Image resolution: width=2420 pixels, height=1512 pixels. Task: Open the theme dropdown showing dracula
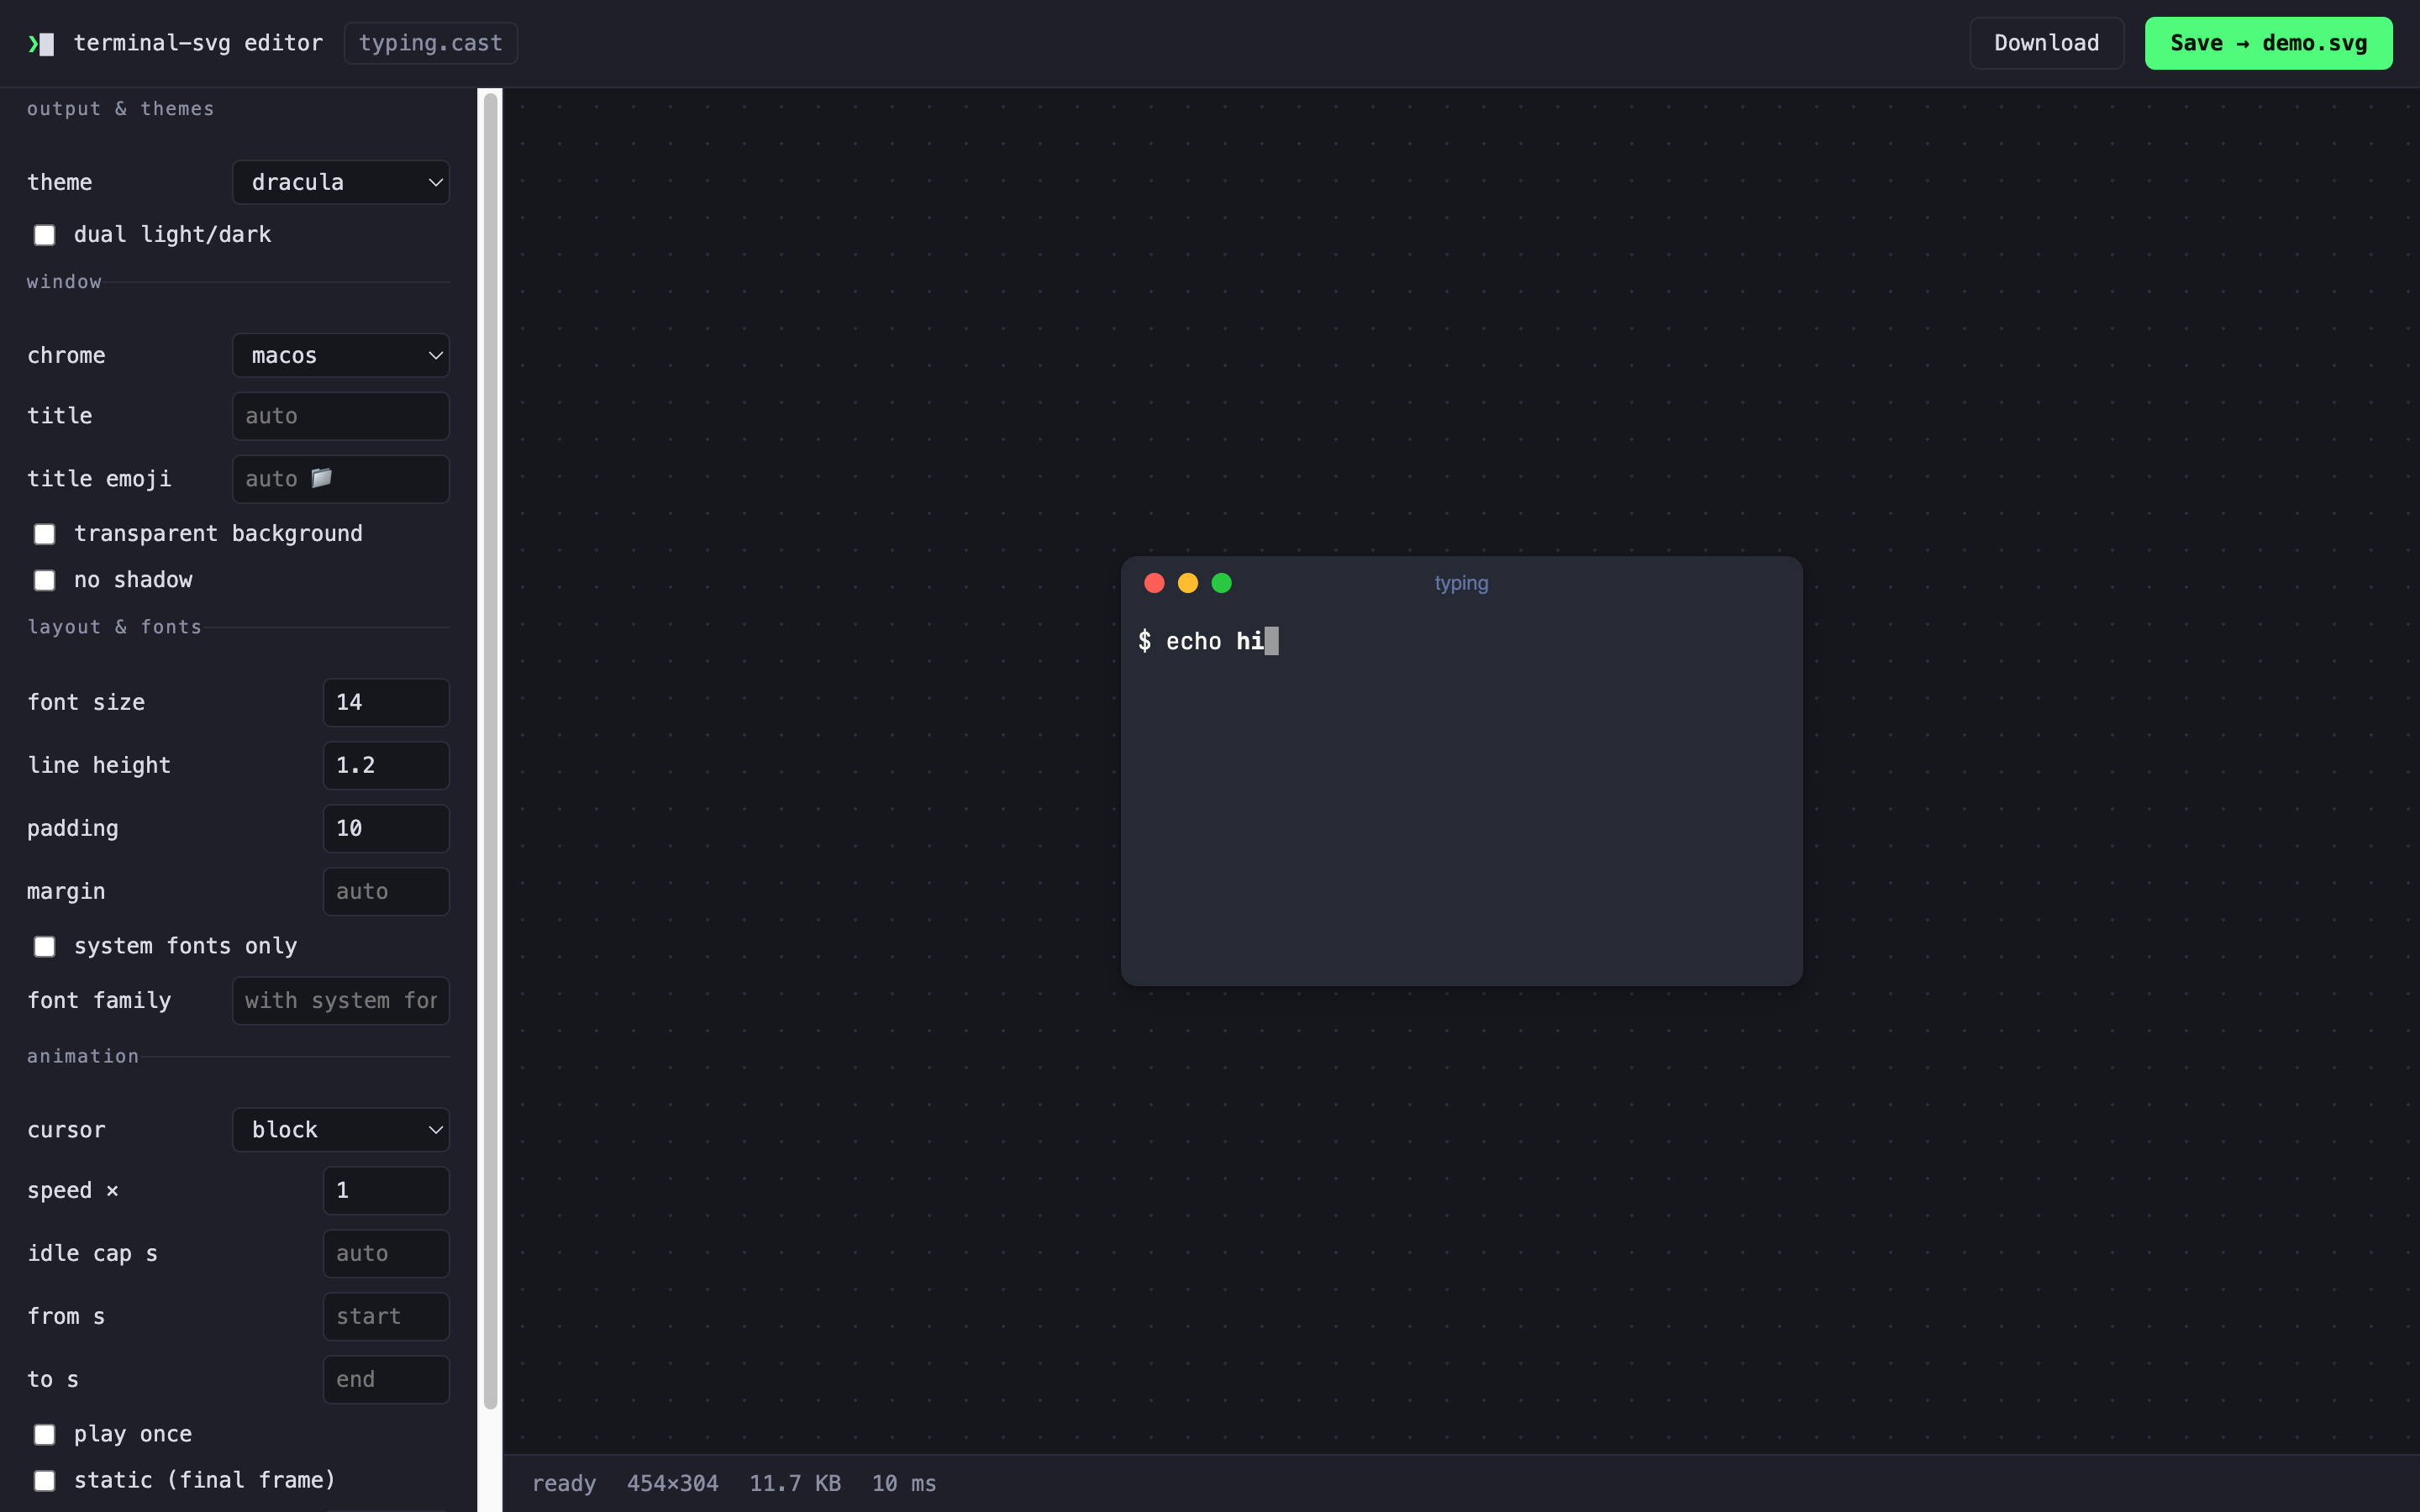[341, 182]
